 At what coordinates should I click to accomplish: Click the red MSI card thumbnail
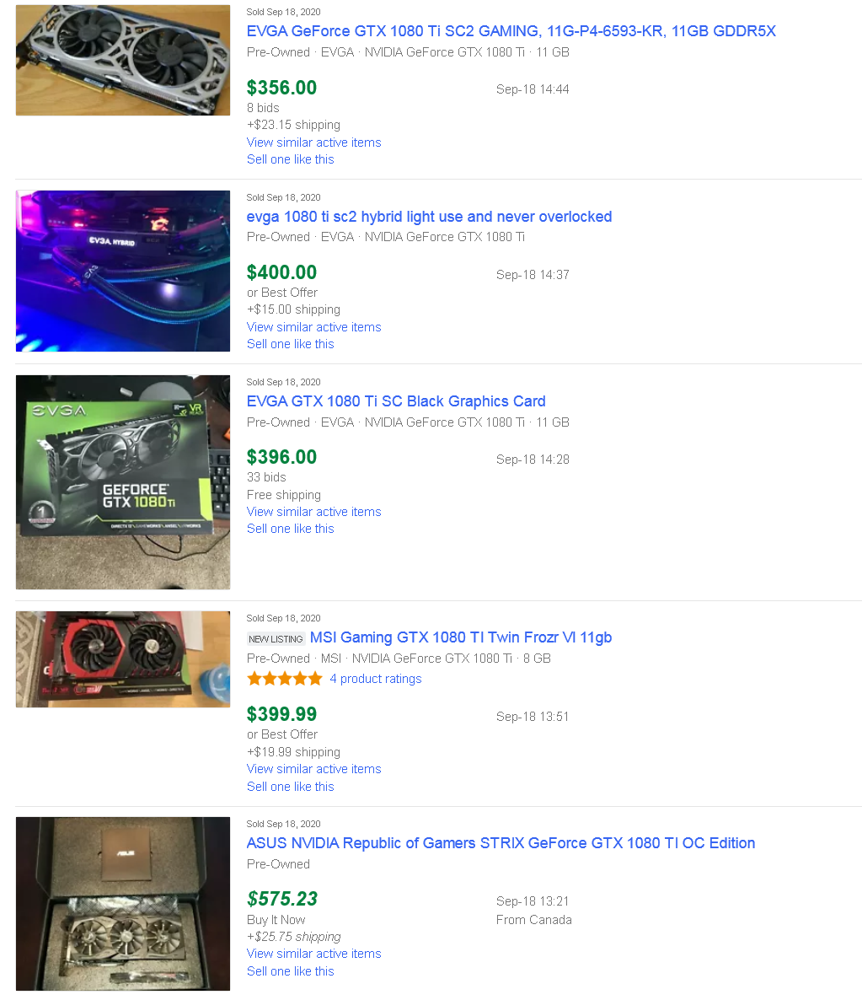tap(123, 659)
